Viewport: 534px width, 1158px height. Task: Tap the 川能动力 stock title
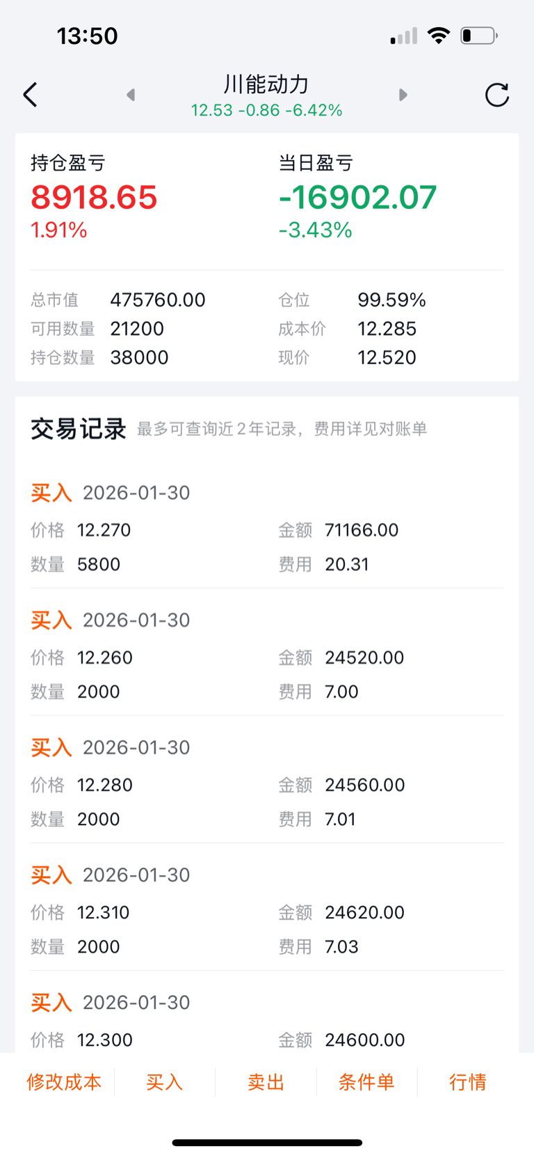click(x=266, y=85)
